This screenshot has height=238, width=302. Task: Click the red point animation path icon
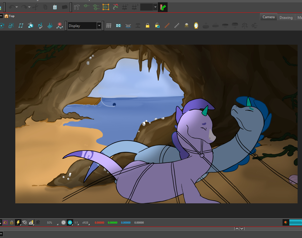click(x=60, y=26)
